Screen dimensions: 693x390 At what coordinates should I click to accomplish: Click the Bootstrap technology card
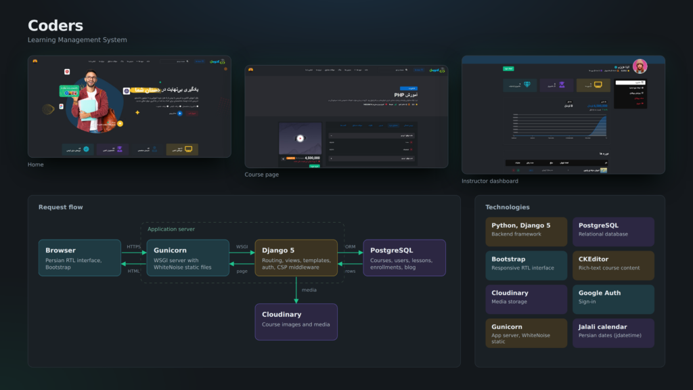[x=527, y=265]
